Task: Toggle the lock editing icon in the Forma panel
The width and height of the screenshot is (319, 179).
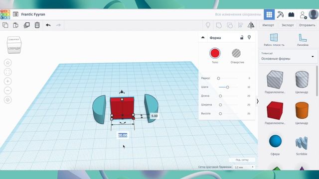Action: tap(242, 37)
